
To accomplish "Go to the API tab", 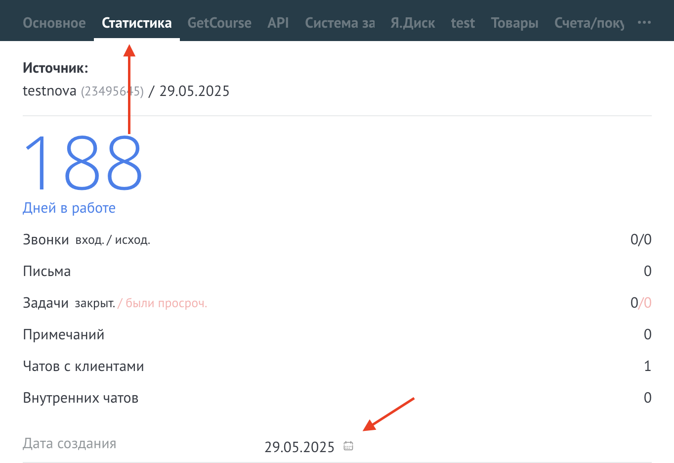I will click(278, 23).
